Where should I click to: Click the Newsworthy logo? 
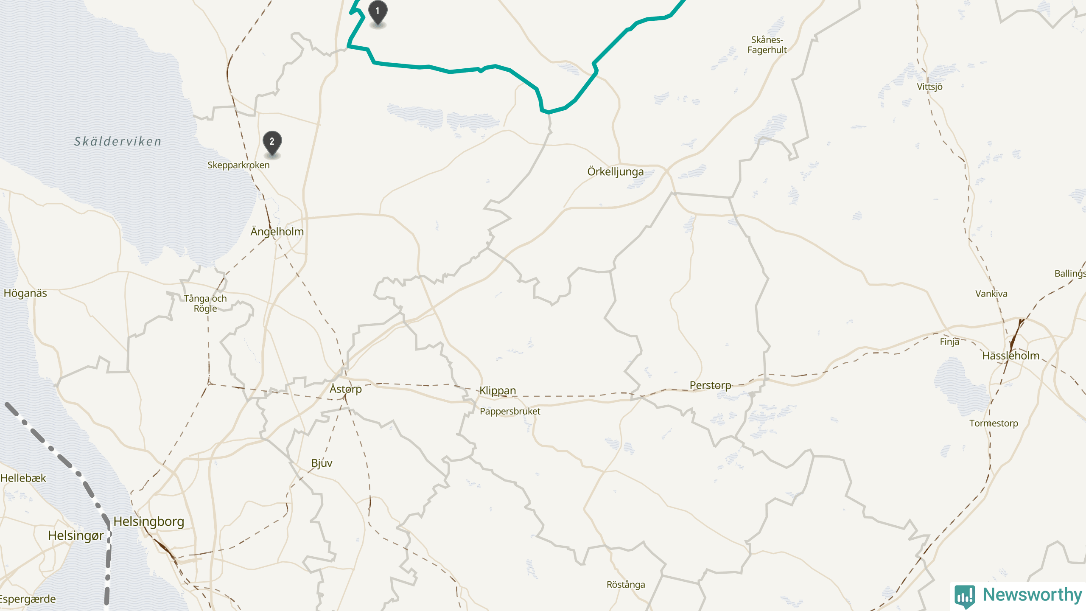coord(1018,595)
